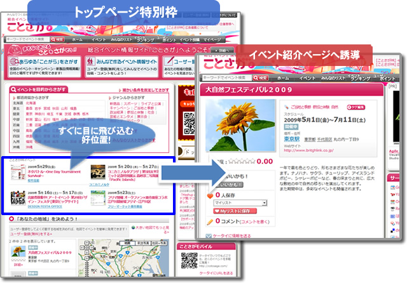The image size is (407, 283).
Task: Click the pencil icon beside 0コメント
Action: coord(210,222)
